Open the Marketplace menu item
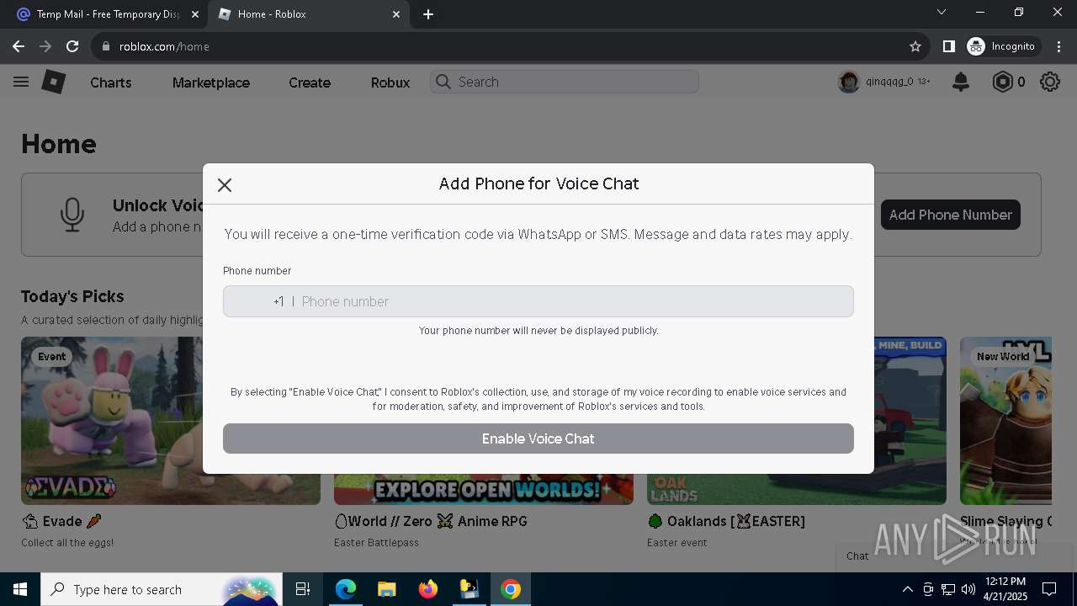Image resolution: width=1077 pixels, height=606 pixels. click(x=211, y=82)
